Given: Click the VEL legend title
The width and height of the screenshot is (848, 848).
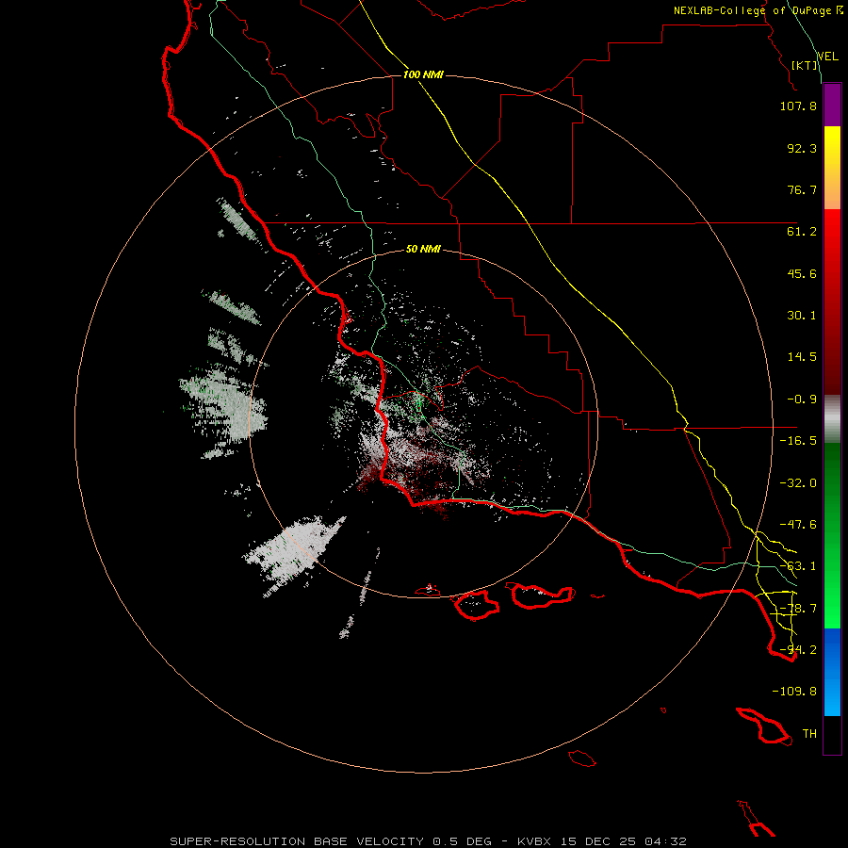Looking at the screenshot, I should tap(827, 57).
